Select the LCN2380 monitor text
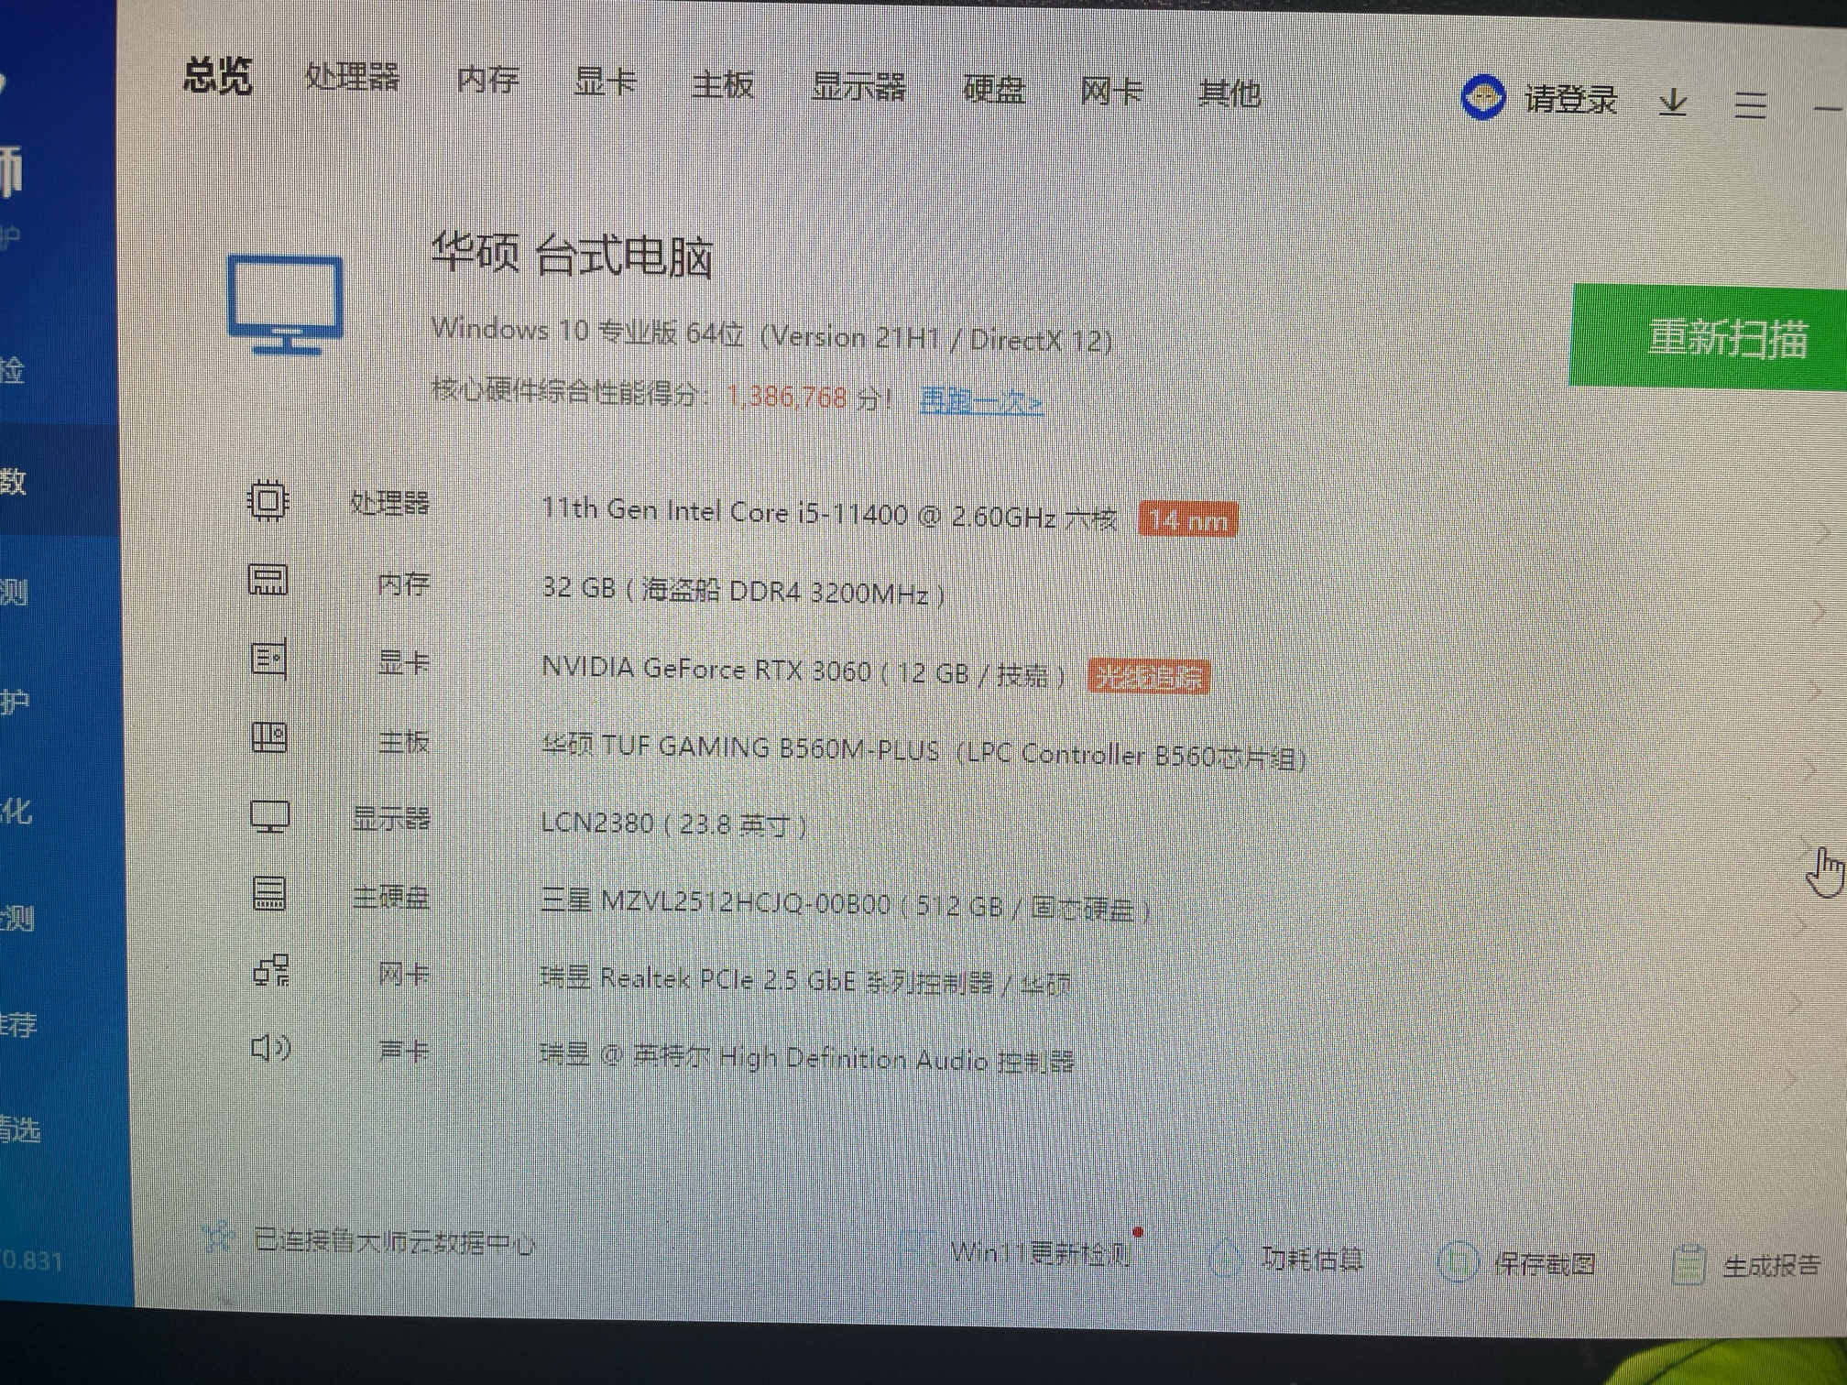This screenshot has width=1847, height=1385. click(673, 823)
